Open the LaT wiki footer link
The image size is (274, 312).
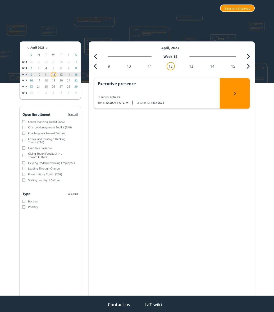coord(153,305)
